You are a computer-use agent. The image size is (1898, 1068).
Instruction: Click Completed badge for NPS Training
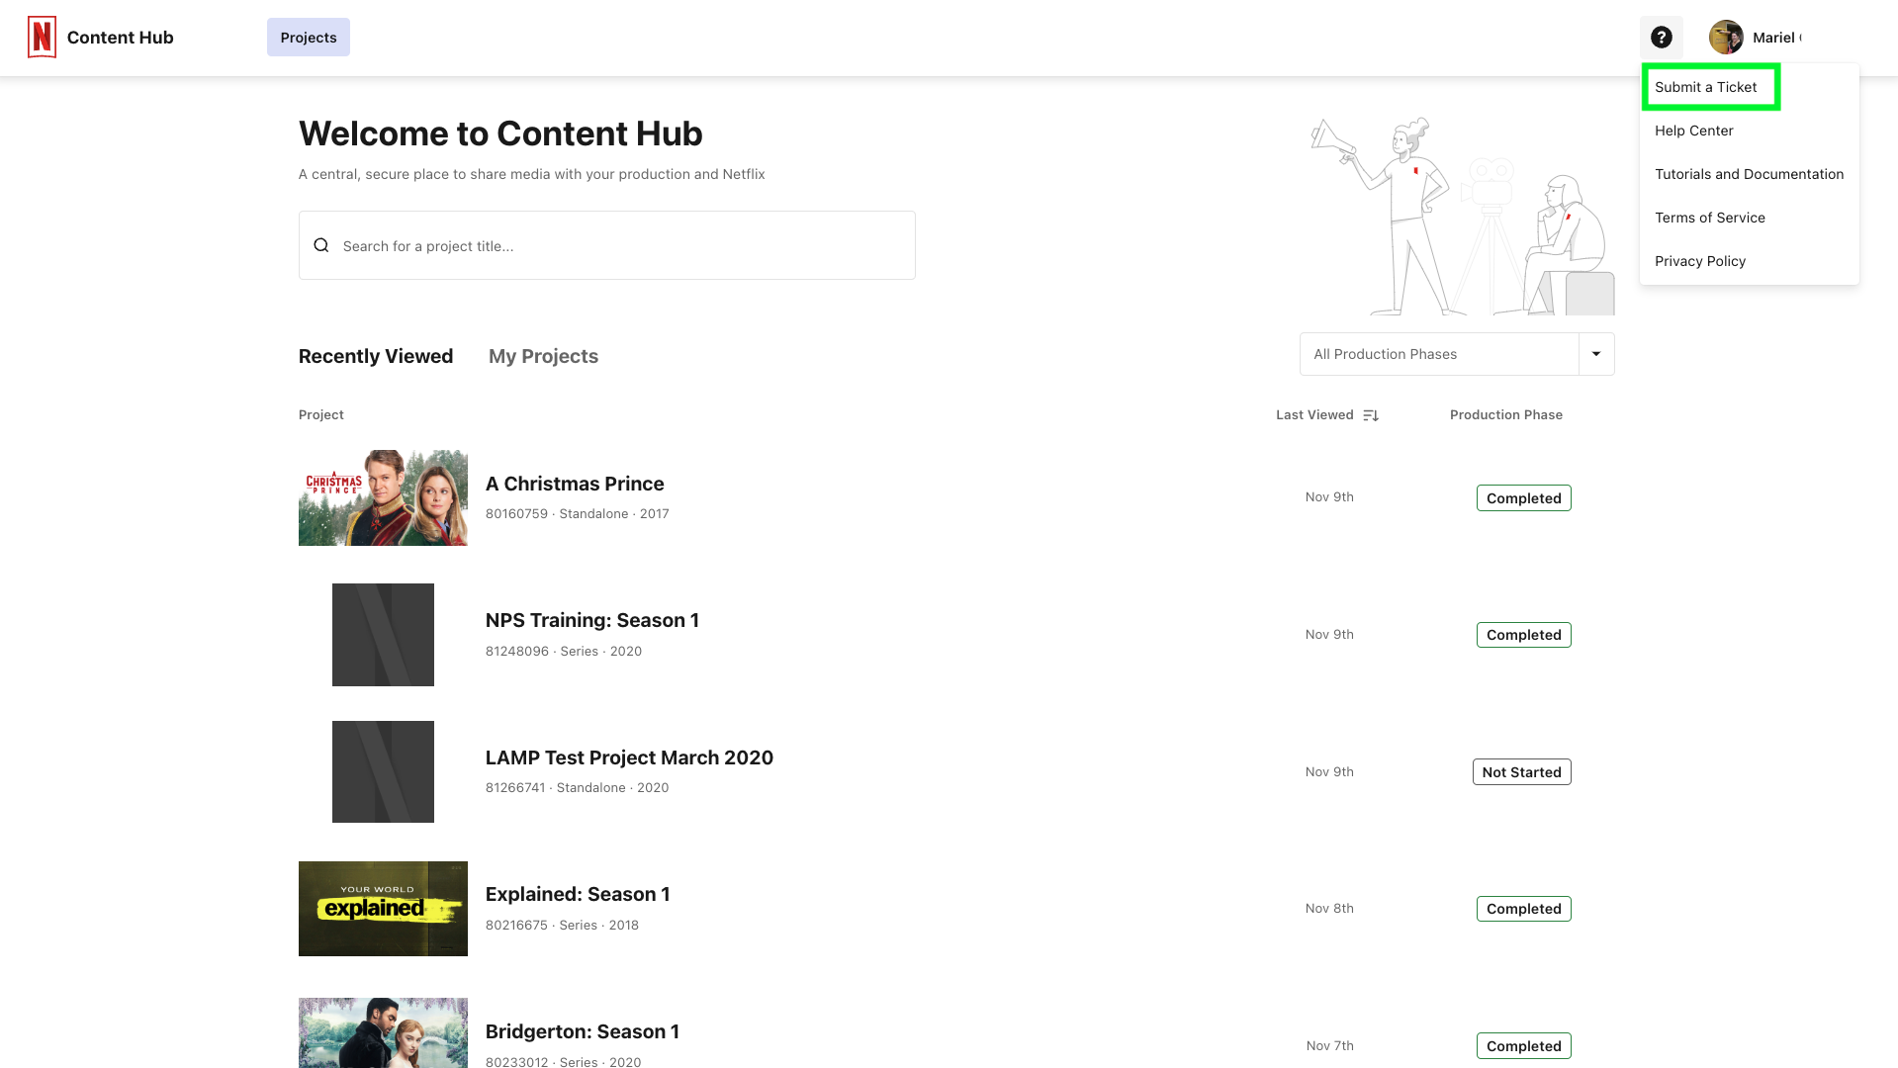(x=1523, y=635)
